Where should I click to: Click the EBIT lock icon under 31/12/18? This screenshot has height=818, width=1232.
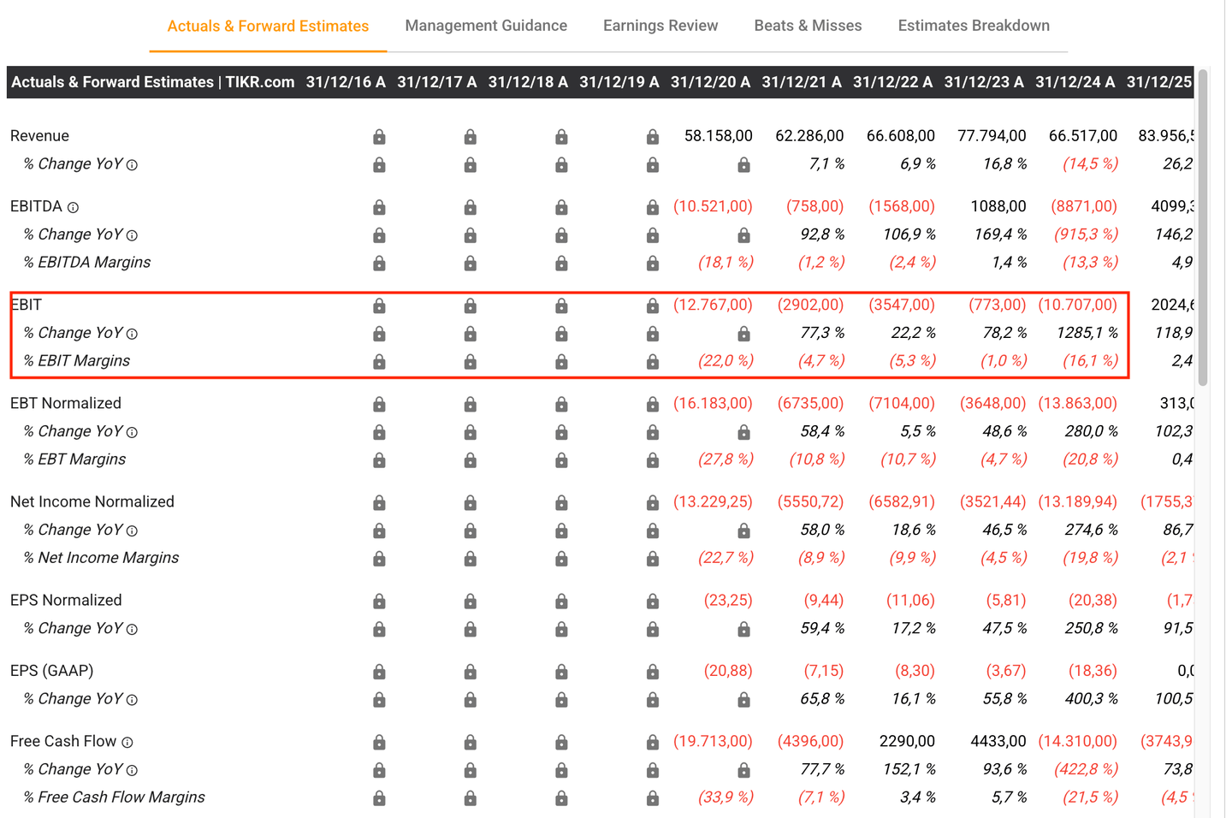(561, 305)
